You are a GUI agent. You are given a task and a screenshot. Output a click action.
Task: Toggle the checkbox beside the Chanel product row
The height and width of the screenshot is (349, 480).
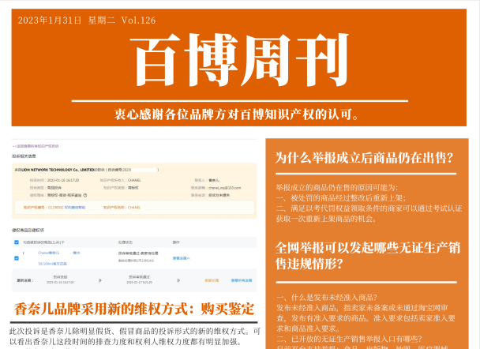pyautogui.click(x=17, y=258)
